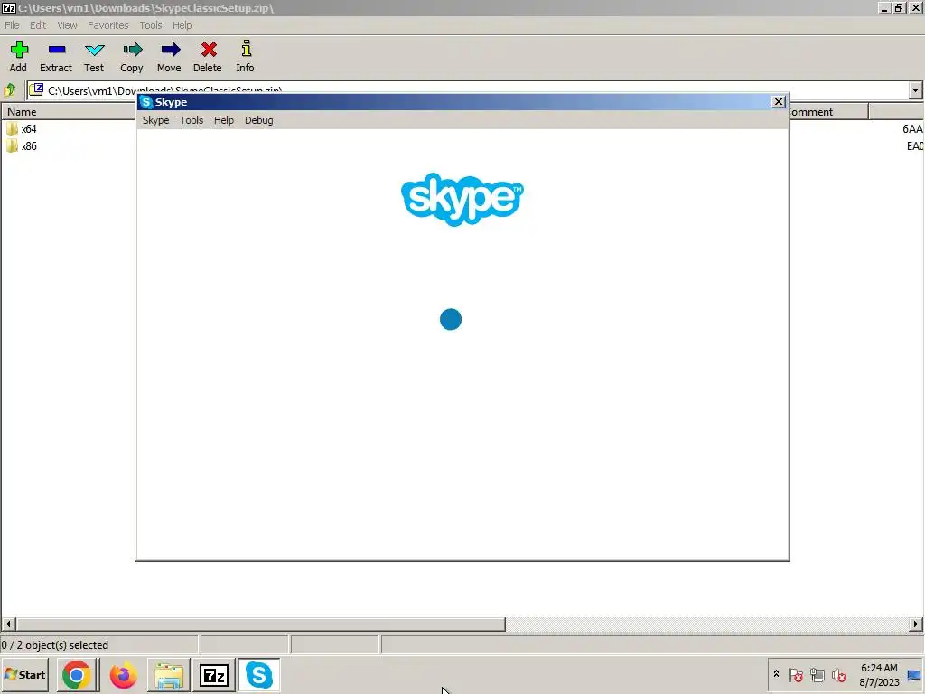Click the Extract toolbar icon

(56, 56)
